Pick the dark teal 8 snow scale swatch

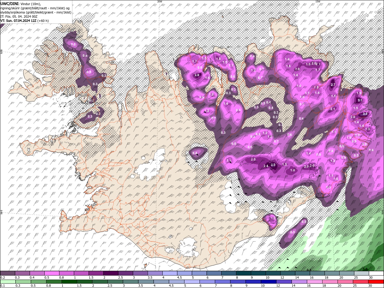coord(244,273)
